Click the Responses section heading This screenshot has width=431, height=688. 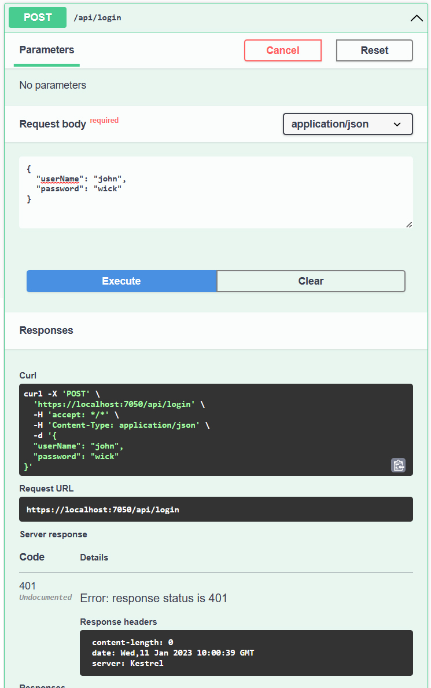point(46,330)
